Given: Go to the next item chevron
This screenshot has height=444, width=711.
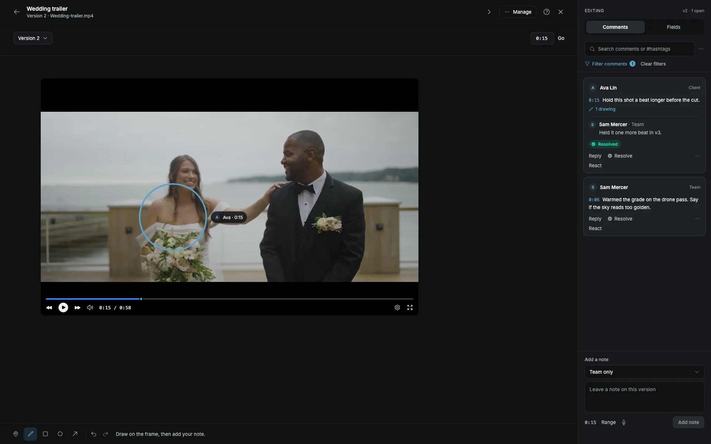Looking at the screenshot, I should (x=489, y=12).
